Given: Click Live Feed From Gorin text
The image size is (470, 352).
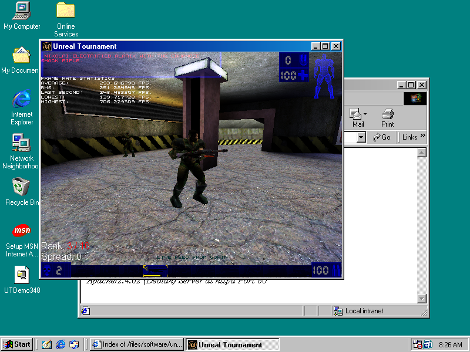Looking at the screenshot, I should pyautogui.click(x=192, y=257).
